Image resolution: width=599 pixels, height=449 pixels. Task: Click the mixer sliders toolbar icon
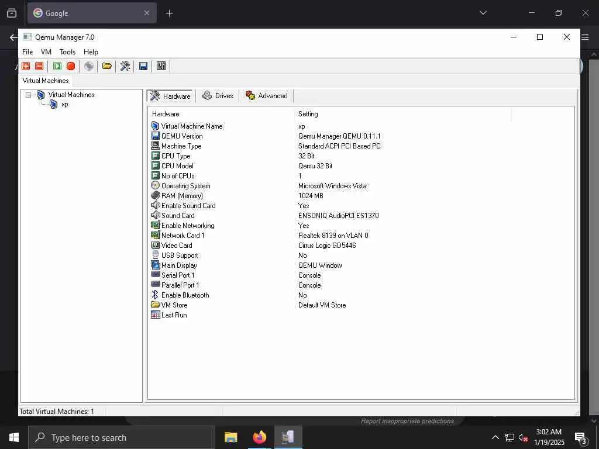tap(161, 66)
